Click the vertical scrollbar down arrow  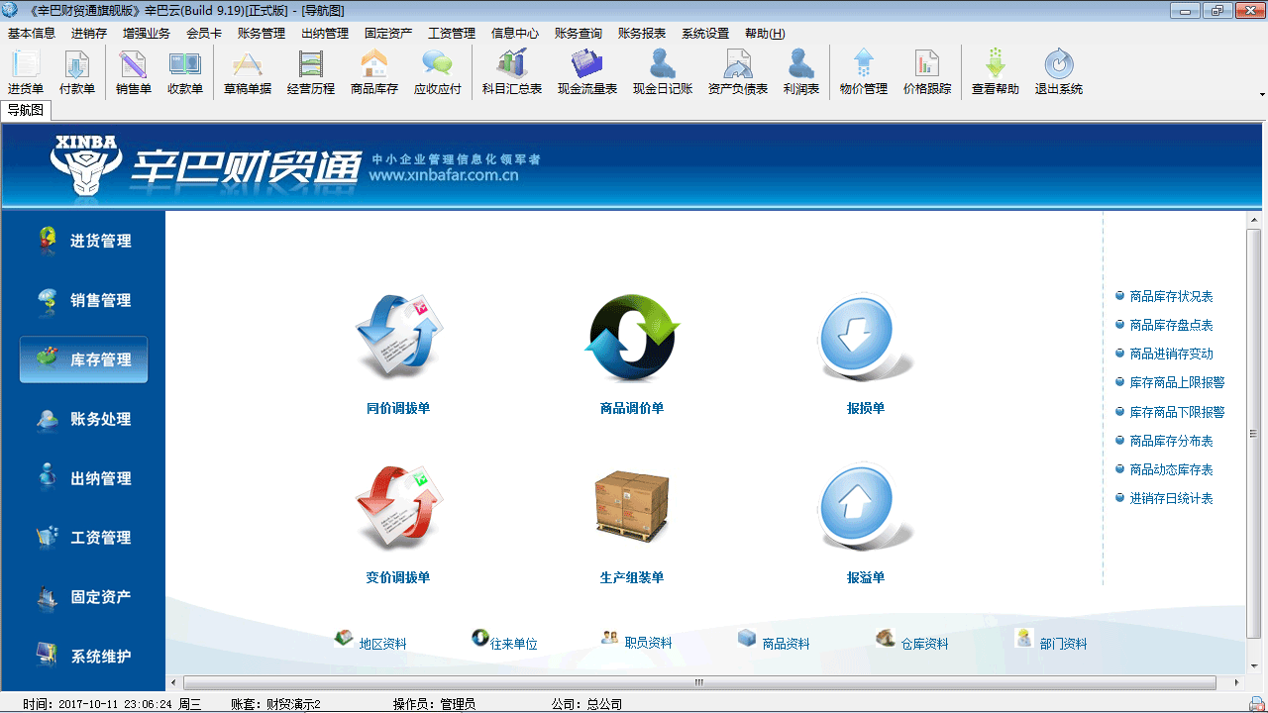coord(1254,666)
